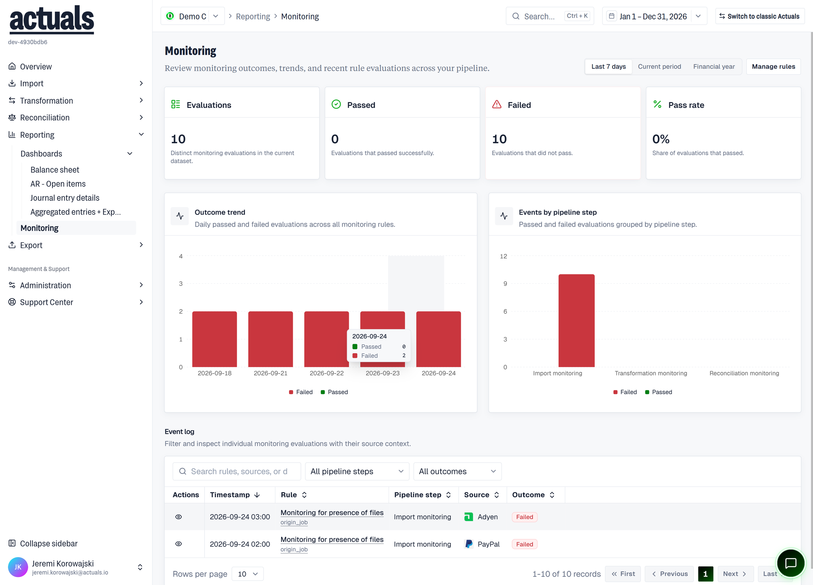Toggle Failed series in Outcome trend legend
The width and height of the screenshot is (813, 585).
(301, 392)
